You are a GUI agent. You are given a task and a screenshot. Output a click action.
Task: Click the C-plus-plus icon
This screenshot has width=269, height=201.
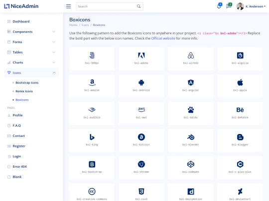tap(240, 164)
